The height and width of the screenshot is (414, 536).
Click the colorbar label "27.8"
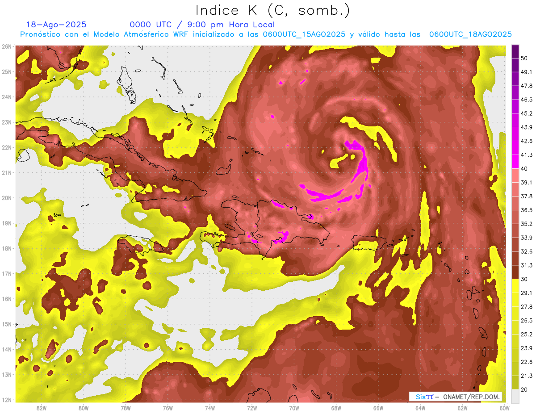pyautogui.click(x=526, y=307)
